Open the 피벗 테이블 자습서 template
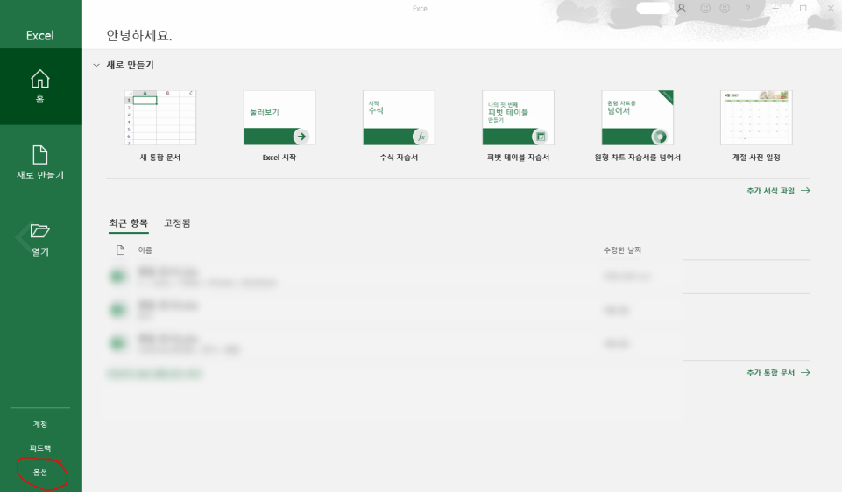Viewport: 842px width, 492px height. 518,126
